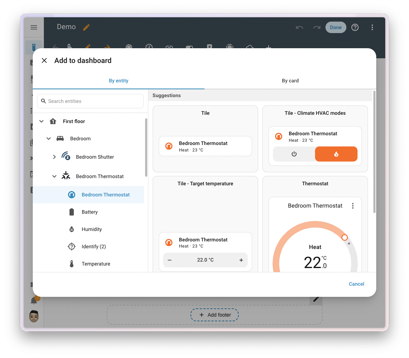This screenshot has width=409, height=358.
Task: Switch to the By entity tab
Action: coord(118,81)
